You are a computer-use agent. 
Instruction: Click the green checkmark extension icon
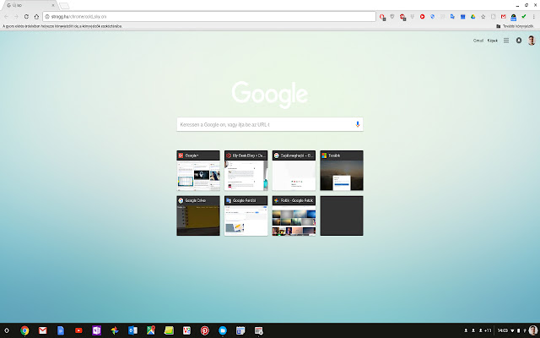point(524,16)
